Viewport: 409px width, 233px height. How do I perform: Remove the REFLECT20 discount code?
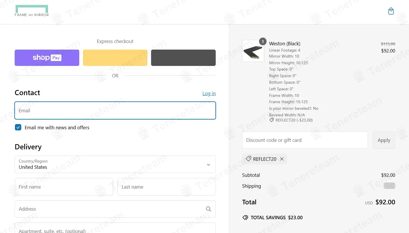(282, 159)
